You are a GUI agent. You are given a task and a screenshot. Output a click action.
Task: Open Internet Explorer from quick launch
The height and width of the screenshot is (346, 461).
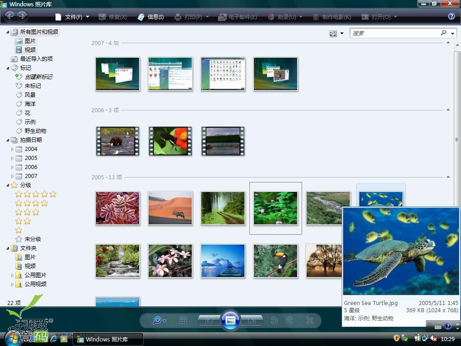coord(54,339)
